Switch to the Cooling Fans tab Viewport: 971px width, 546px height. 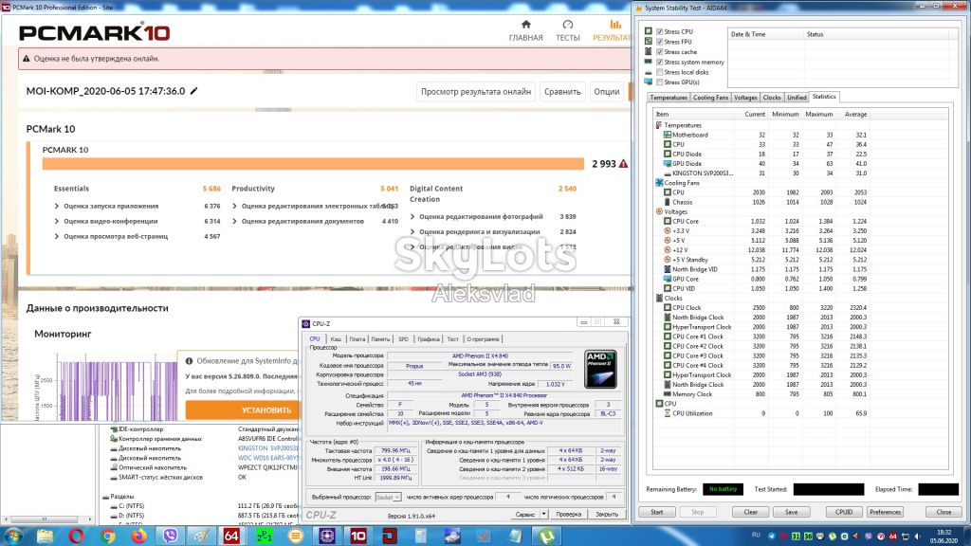[710, 98]
